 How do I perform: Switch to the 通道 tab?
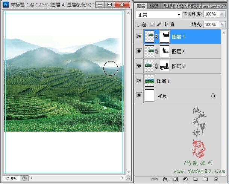tap(154, 6)
